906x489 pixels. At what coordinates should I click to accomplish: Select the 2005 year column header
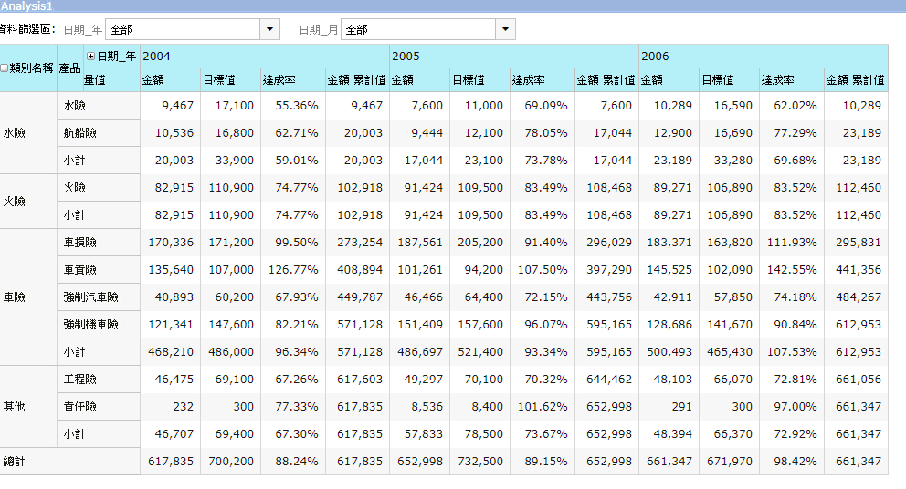tap(513, 56)
